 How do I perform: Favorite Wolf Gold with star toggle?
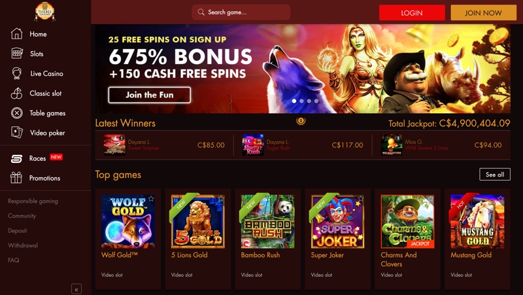(151, 199)
